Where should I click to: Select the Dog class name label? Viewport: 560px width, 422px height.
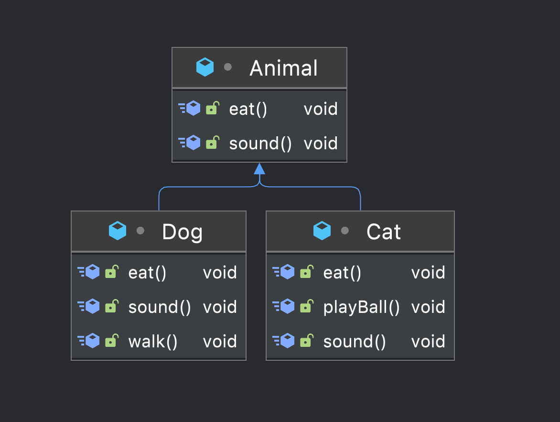tap(182, 232)
